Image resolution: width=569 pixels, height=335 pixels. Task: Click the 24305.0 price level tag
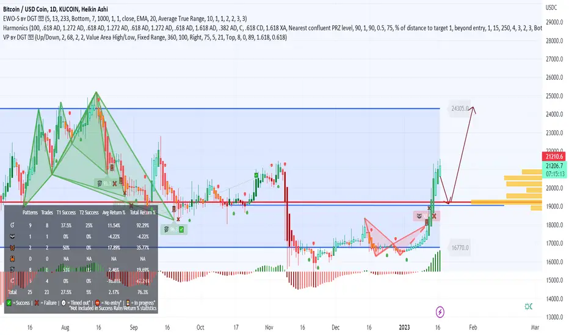pyautogui.click(x=460, y=108)
